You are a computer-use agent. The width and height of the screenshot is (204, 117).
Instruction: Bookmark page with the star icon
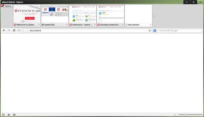pyautogui.click(x=150, y=31)
